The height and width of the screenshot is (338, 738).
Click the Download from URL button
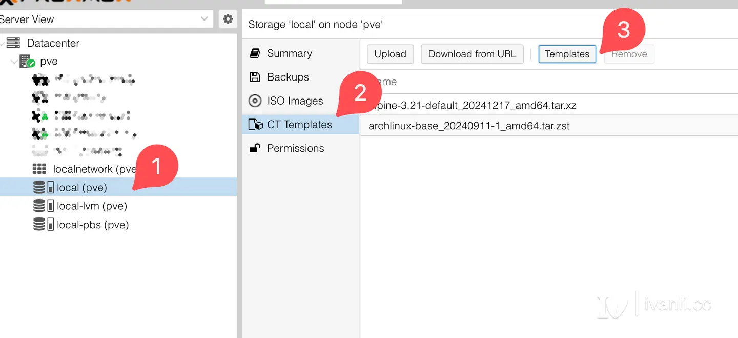click(472, 54)
